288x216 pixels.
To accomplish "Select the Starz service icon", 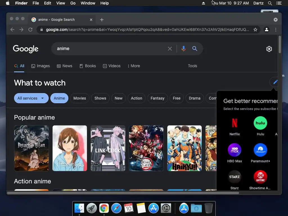I will tap(234, 177).
